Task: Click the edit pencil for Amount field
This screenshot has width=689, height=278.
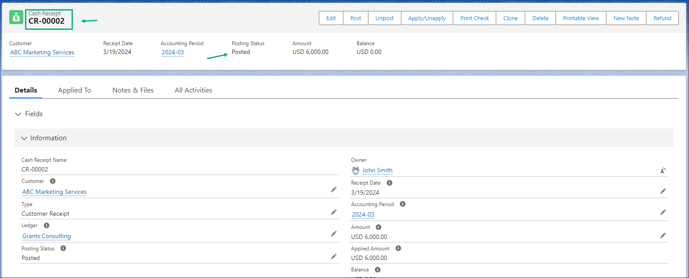Action: (x=663, y=235)
